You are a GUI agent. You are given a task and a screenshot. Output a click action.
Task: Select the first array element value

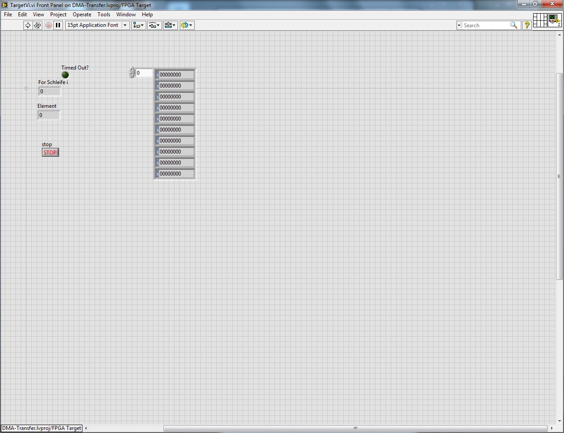click(176, 75)
